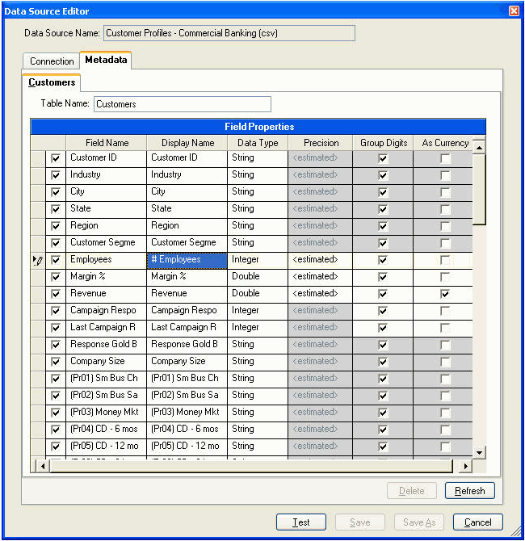The width and height of the screenshot is (525, 541).
Task: Click vertical scrollbar down arrow in grid
Action: click(479, 452)
